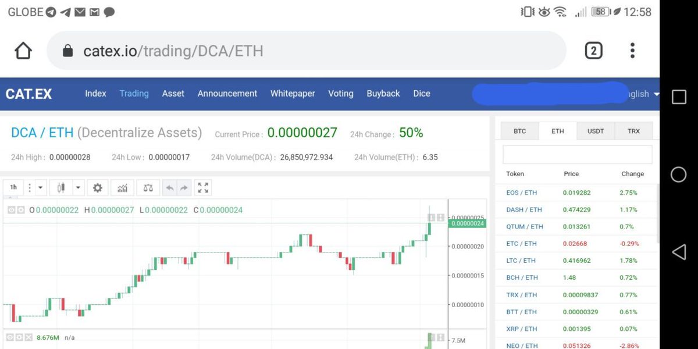
Task: Open the Trading menu item
Action: click(x=134, y=93)
